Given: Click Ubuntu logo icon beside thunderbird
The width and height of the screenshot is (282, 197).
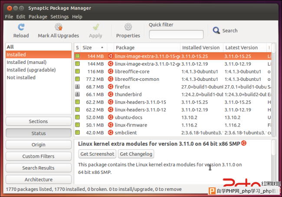Looking at the screenshot, I should [111, 94].
